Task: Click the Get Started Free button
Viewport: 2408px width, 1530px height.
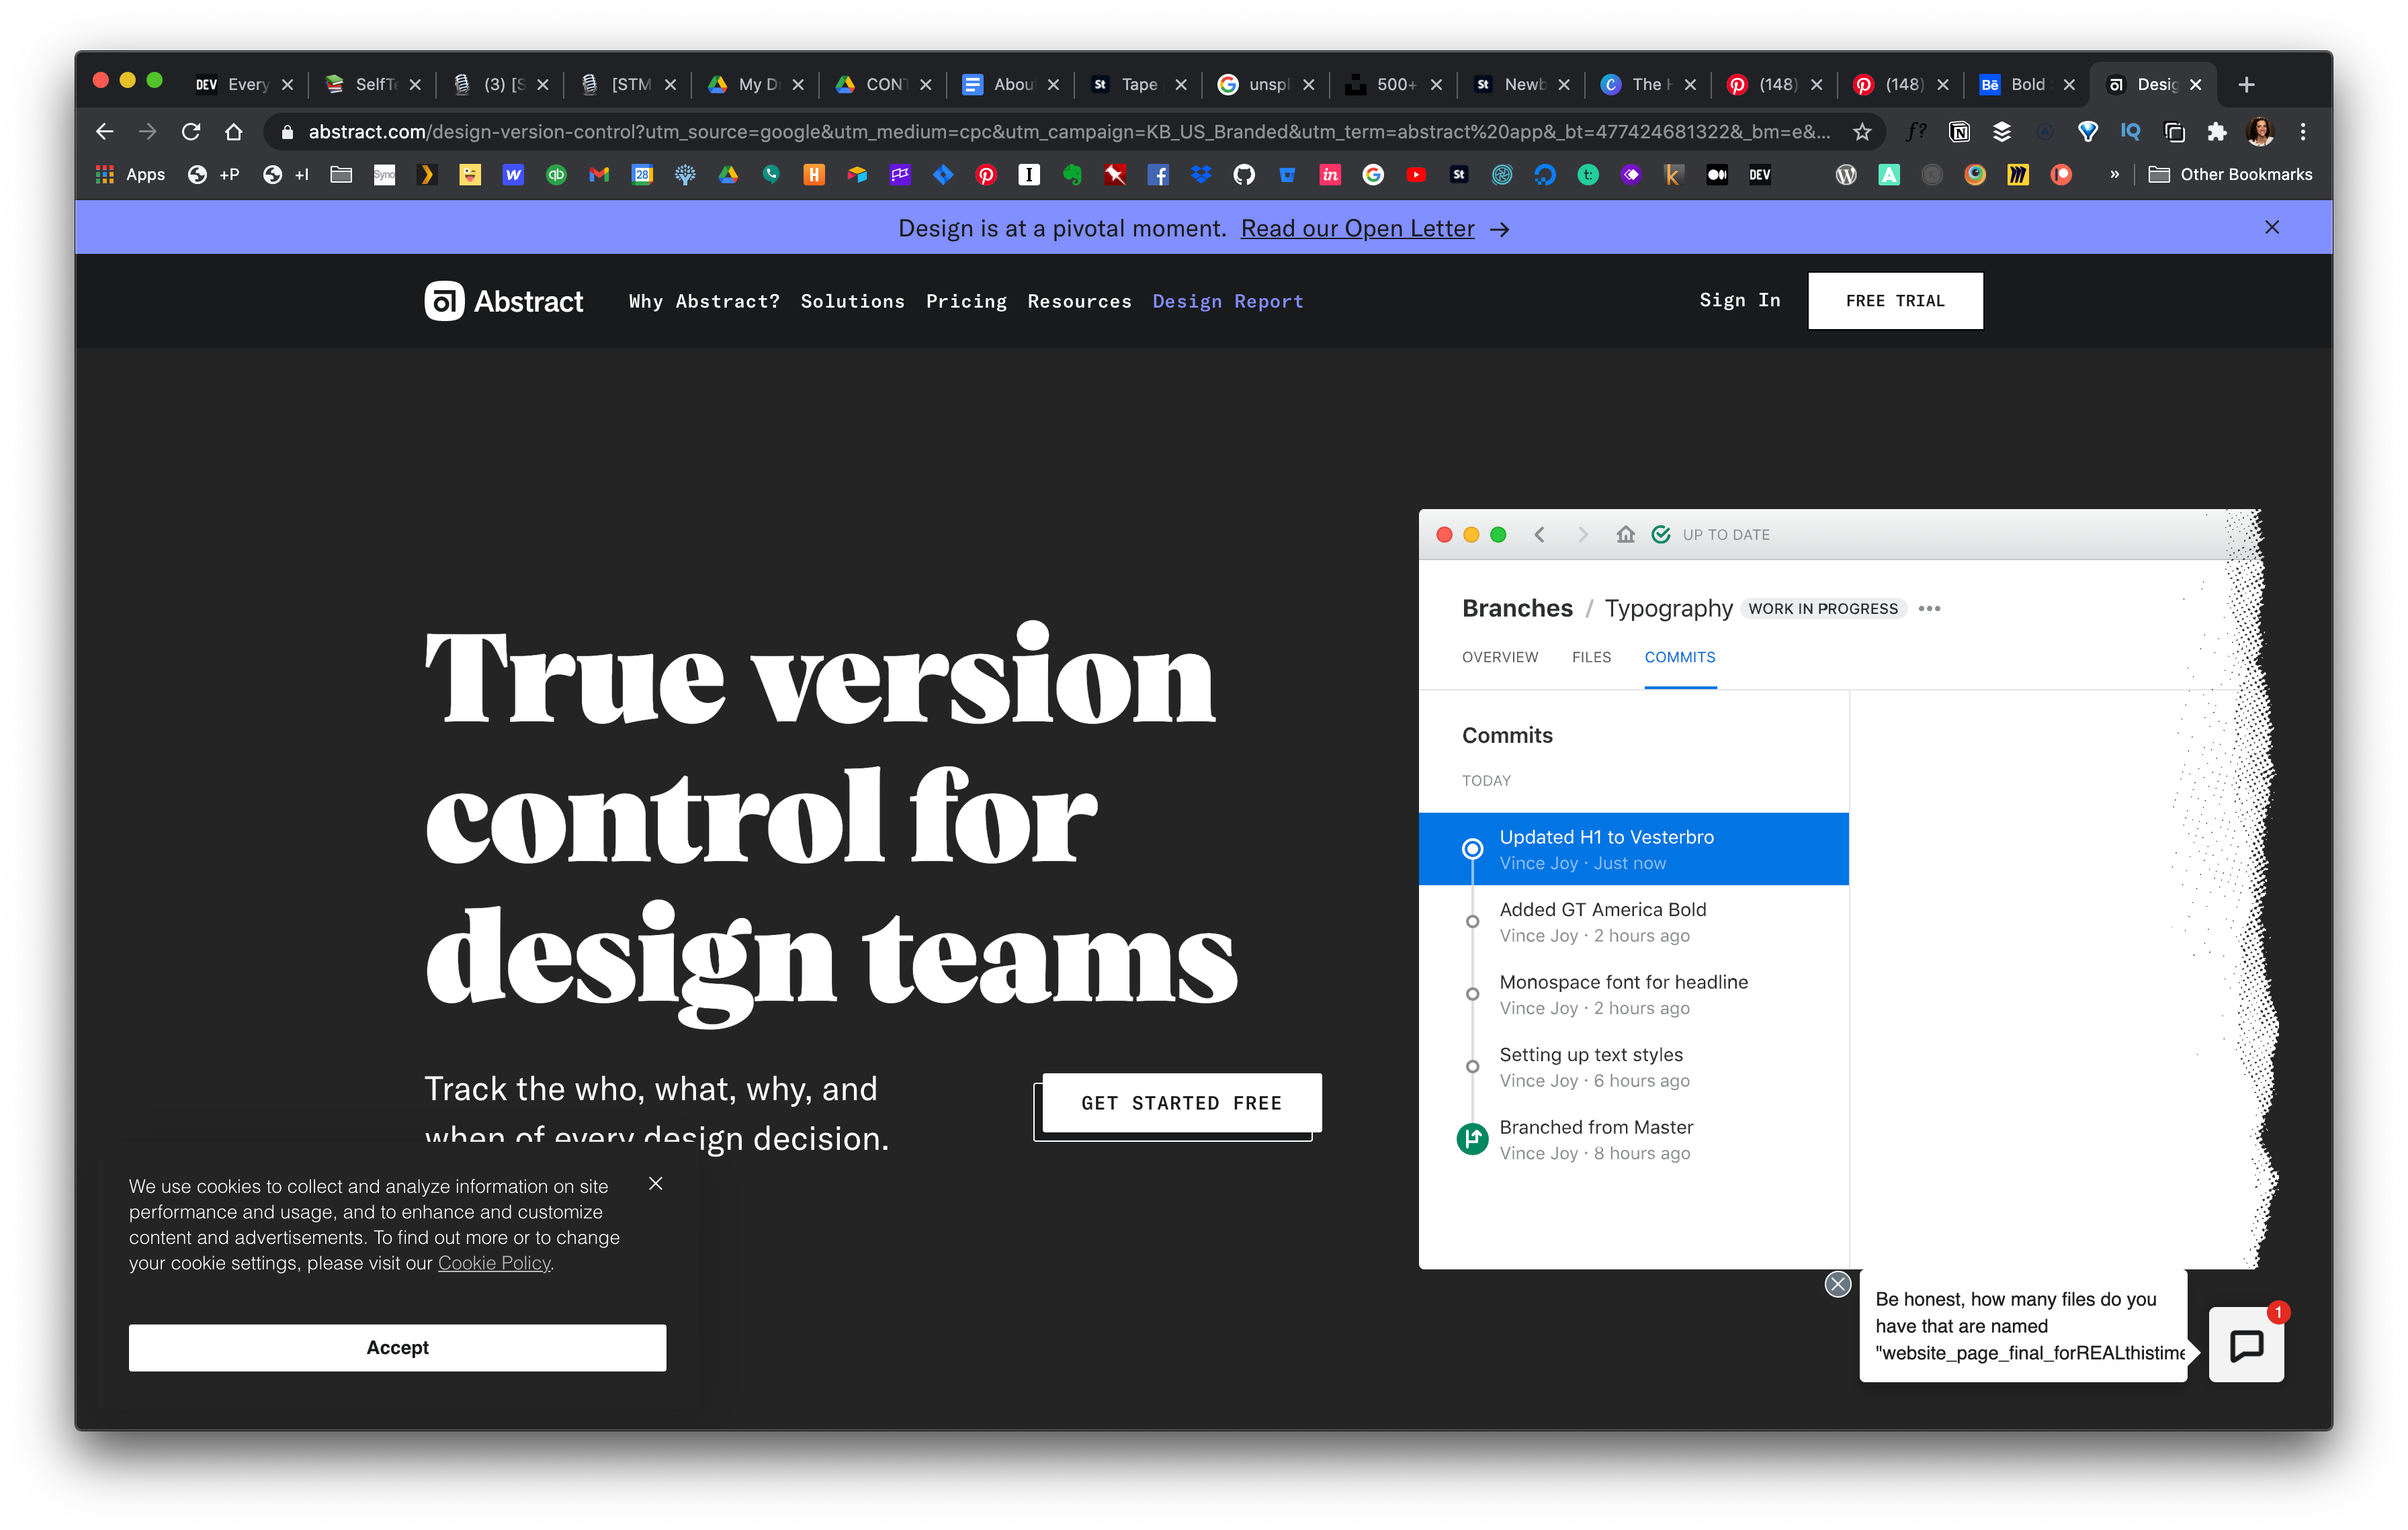Action: pos(1180,1104)
